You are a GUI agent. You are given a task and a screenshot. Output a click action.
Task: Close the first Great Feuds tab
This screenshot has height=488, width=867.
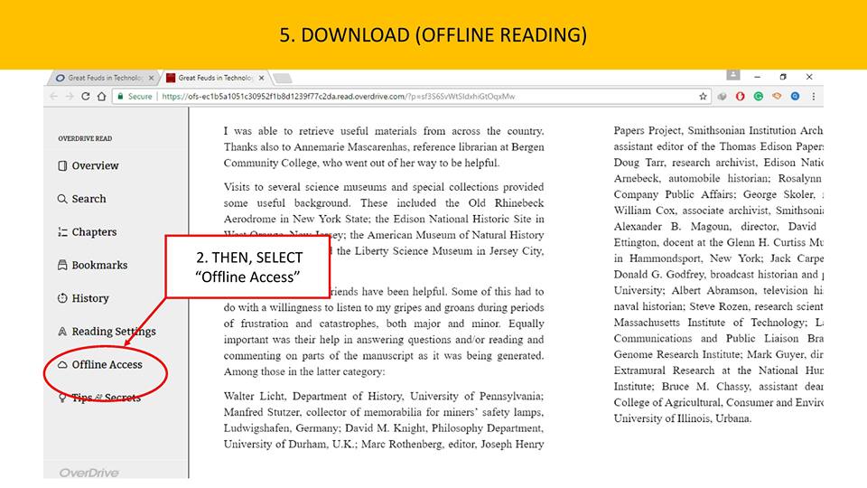pos(151,78)
